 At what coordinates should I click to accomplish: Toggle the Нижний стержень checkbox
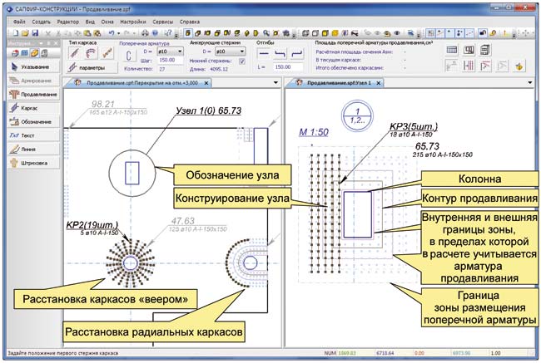click(242, 61)
